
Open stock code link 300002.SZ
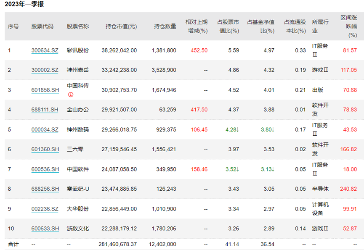45,70
